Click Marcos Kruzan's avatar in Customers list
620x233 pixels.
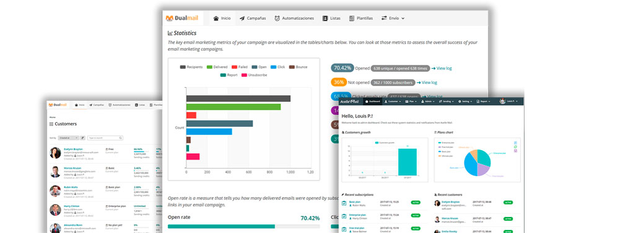tap(55, 172)
